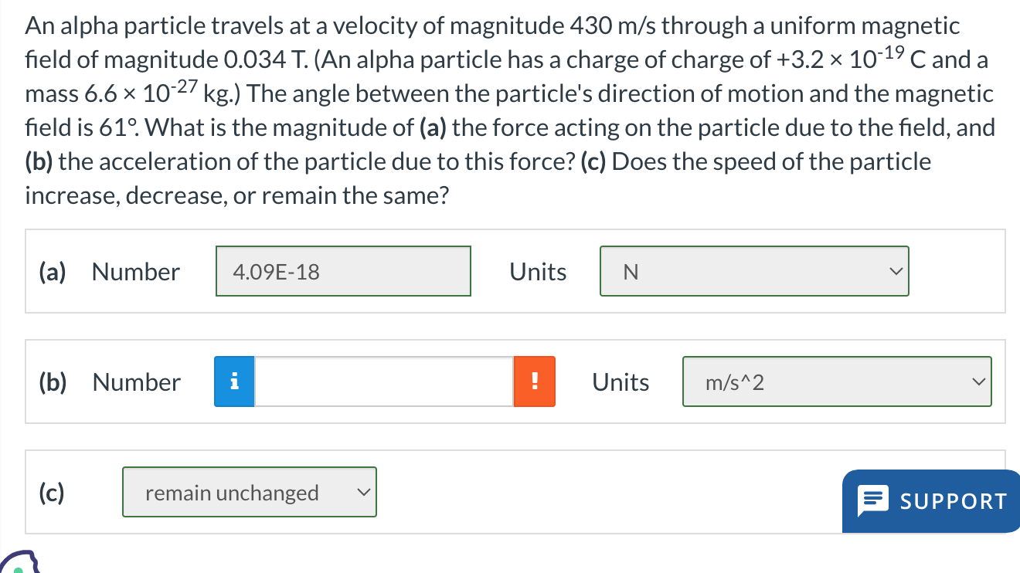
Task: Click the SUPPORT button
Action: click(x=930, y=500)
